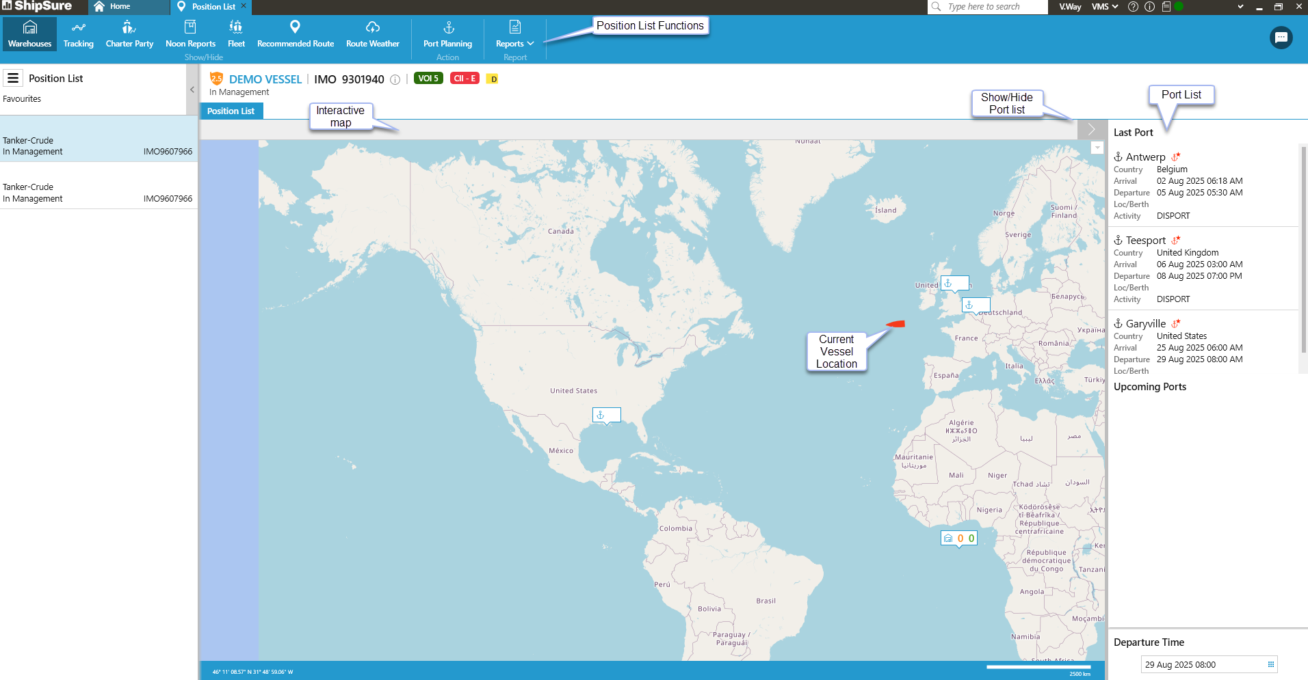Image resolution: width=1308 pixels, height=680 pixels.
Task: Open the VMS dropdown in title bar
Action: pos(1104,7)
